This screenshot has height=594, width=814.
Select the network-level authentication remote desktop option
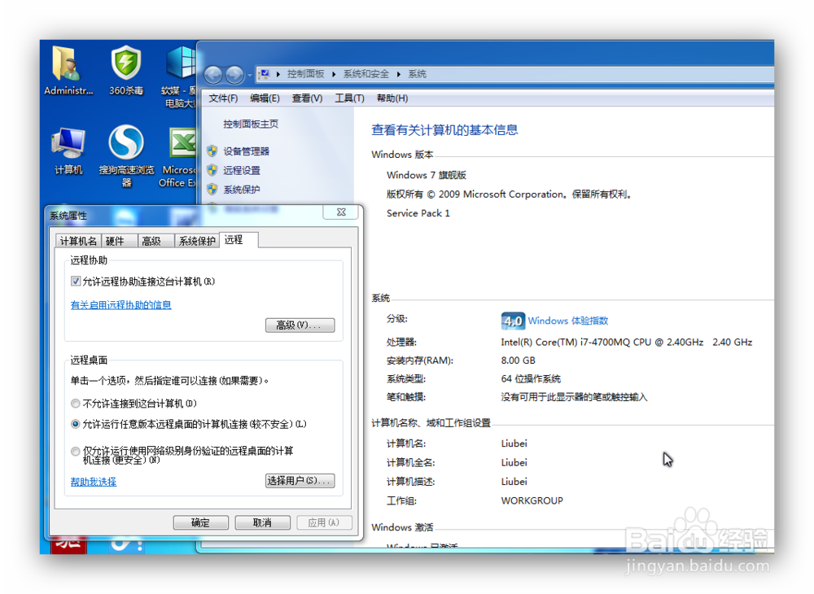[x=75, y=452]
